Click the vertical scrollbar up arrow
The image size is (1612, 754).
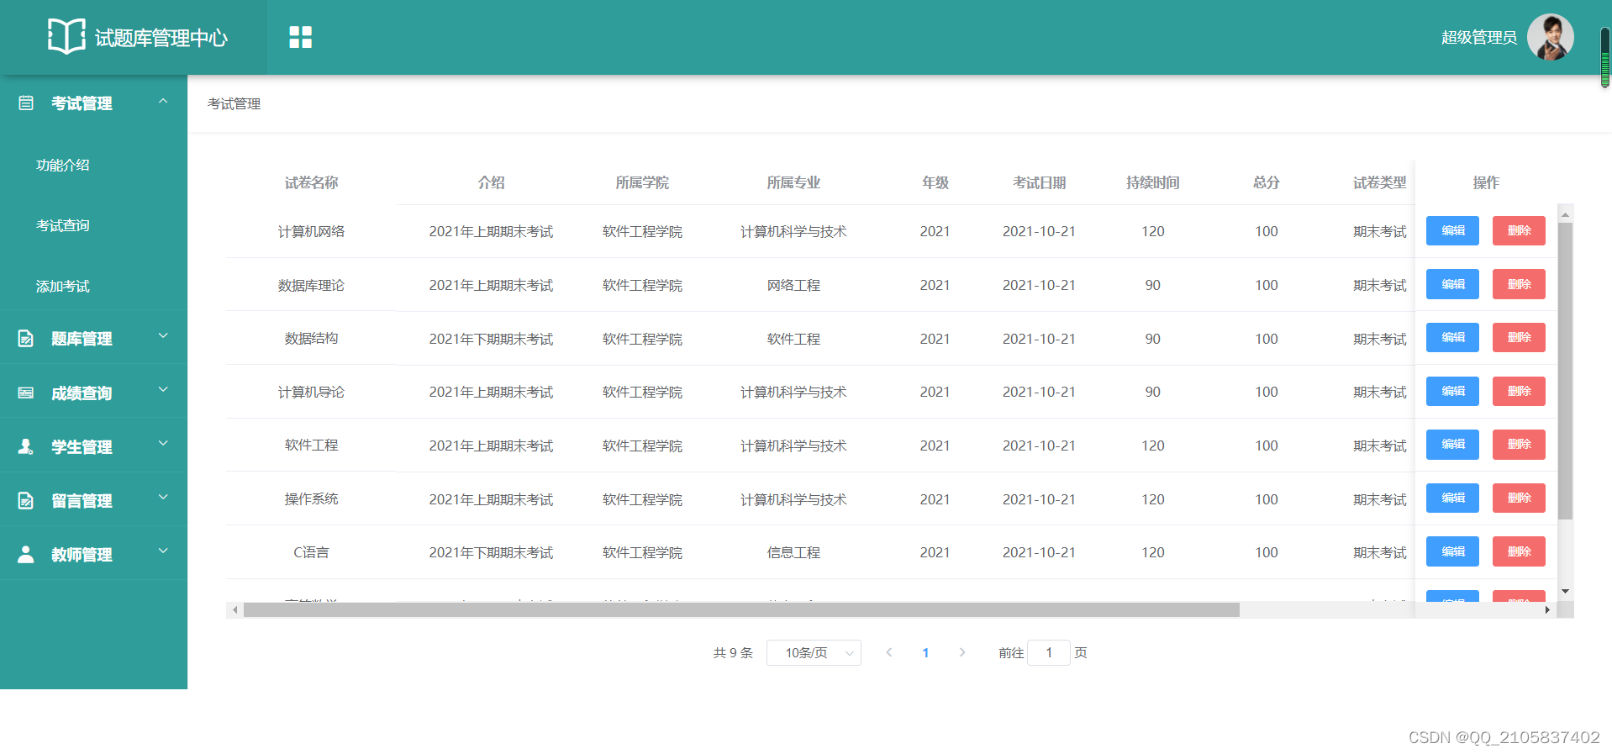1565,214
